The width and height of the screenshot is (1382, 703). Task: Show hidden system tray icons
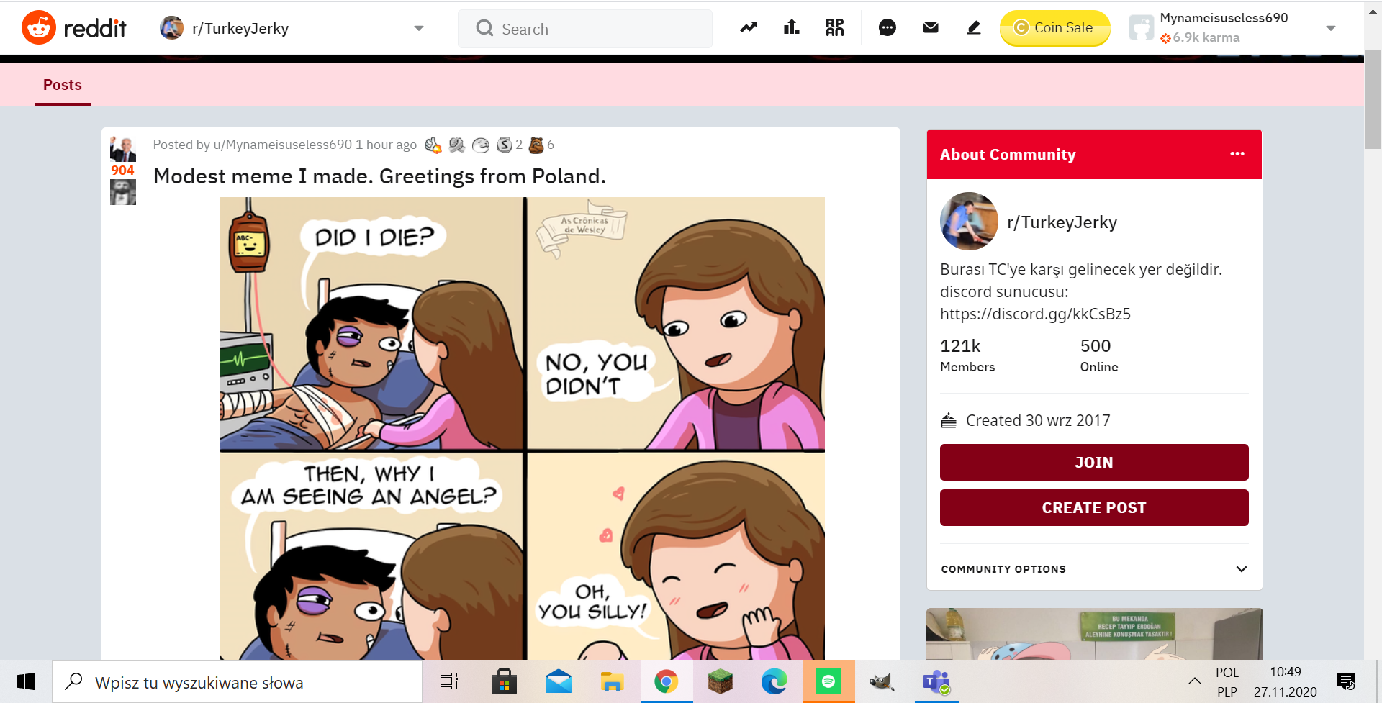point(1195,681)
